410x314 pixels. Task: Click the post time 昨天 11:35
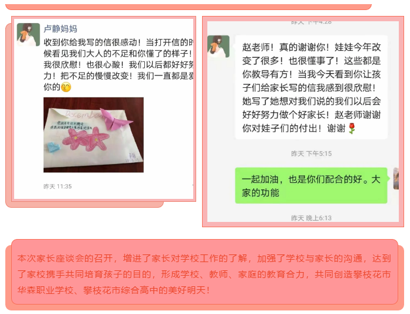coord(58,186)
